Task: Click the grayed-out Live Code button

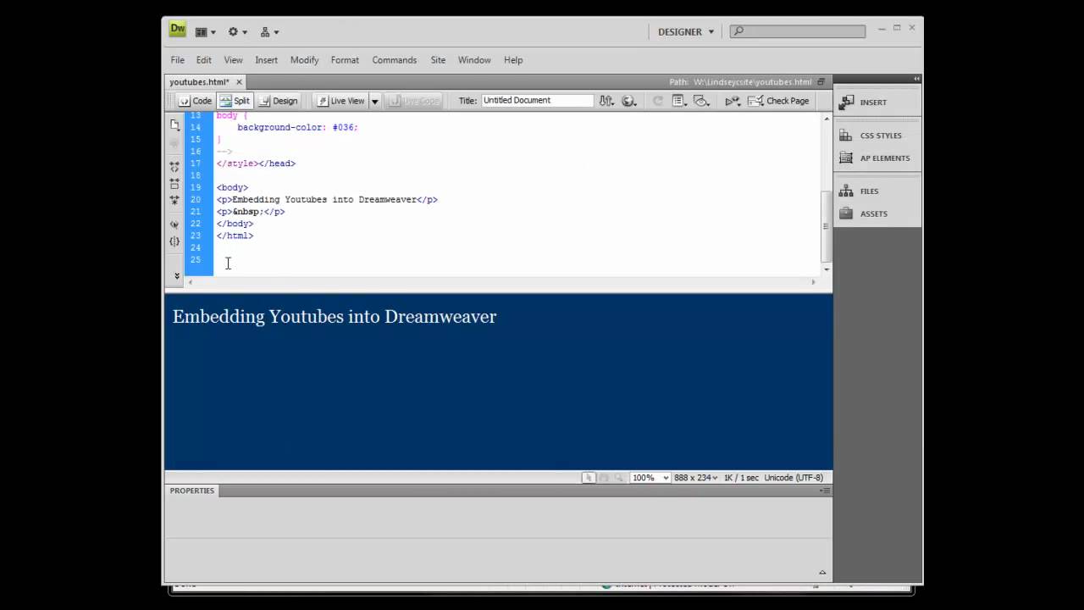Action: pyautogui.click(x=413, y=101)
